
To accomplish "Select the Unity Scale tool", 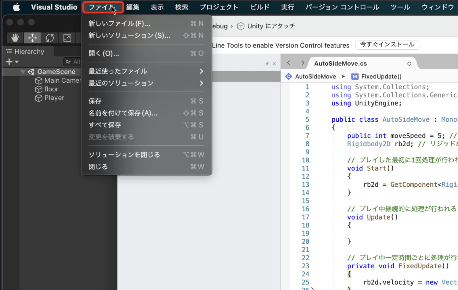I will [67, 38].
